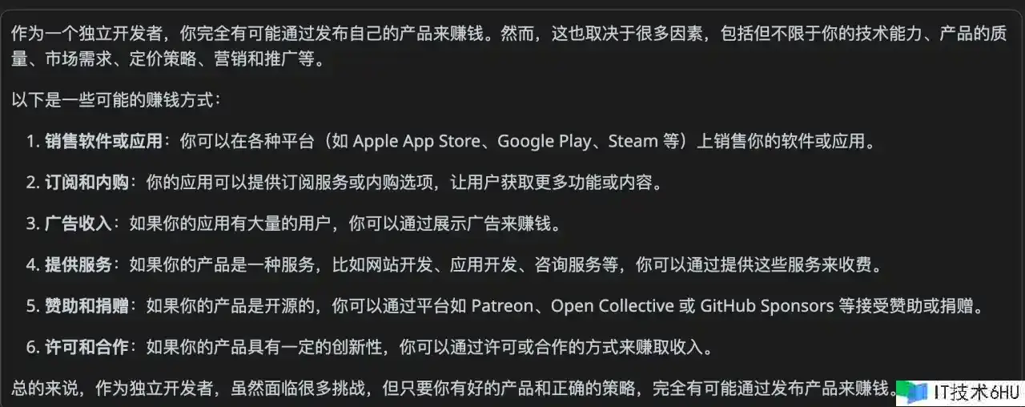Click the word Patreon
Viewport: 1025px width, 407px height.
[x=502, y=306]
